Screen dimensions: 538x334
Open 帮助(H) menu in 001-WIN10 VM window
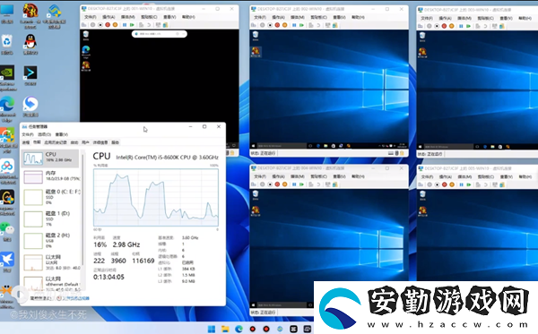click(188, 17)
